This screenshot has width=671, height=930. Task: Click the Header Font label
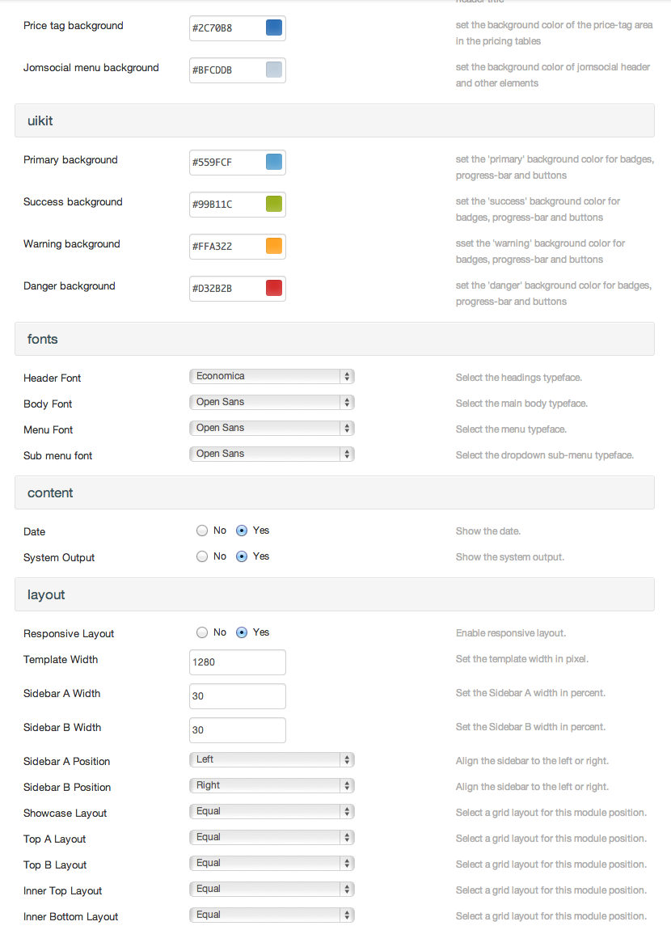point(53,378)
